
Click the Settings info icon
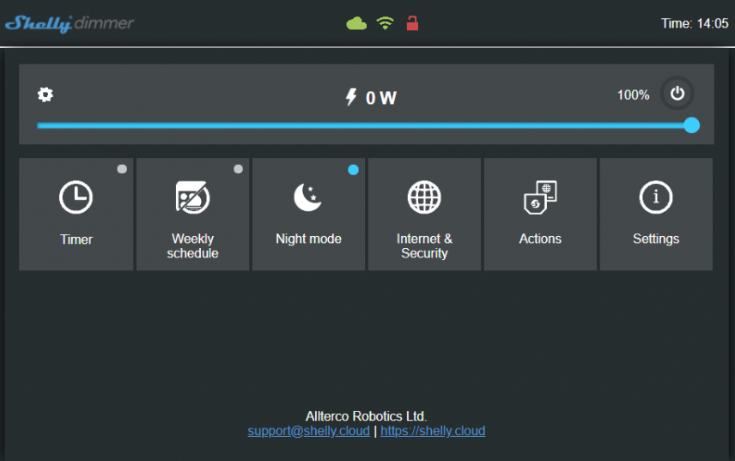(x=656, y=197)
